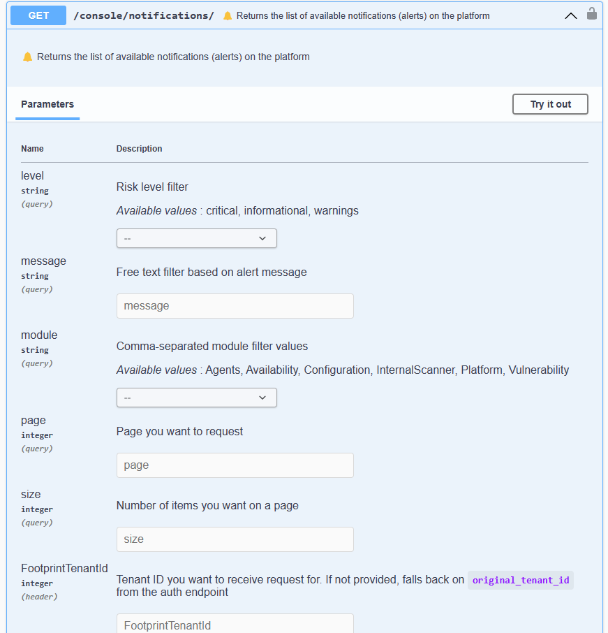The image size is (608, 633).
Task: Click the original_tenant_id code snippet
Action: pyautogui.click(x=520, y=580)
